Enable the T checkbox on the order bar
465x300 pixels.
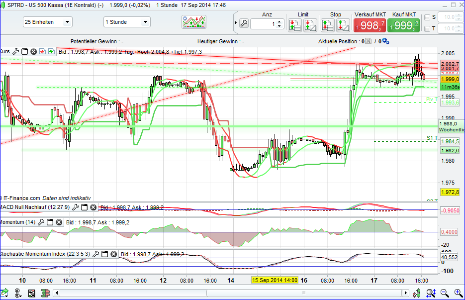point(427,28)
